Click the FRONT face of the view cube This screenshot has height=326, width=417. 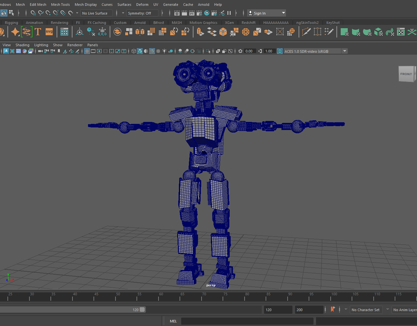coord(406,74)
